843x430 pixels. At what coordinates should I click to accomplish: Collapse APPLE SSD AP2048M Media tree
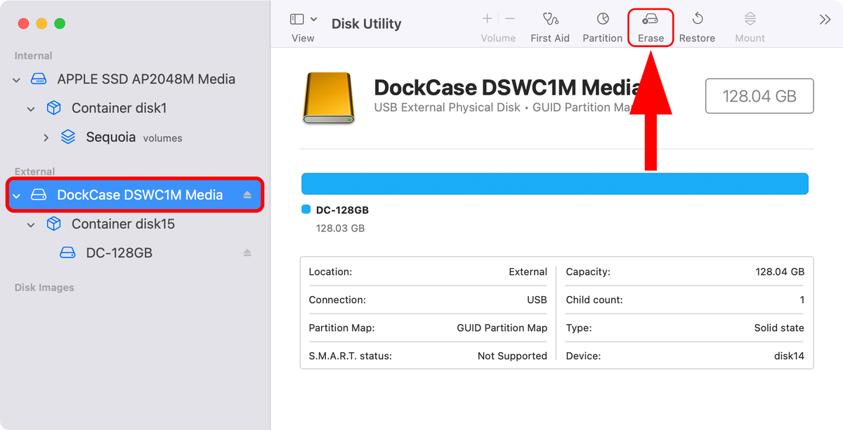[x=17, y=80]
